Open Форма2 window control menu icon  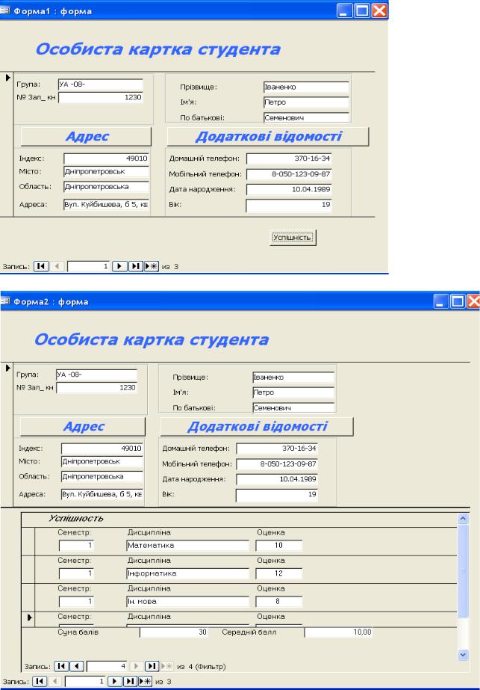pyautogui.click(x=4, y=301)
